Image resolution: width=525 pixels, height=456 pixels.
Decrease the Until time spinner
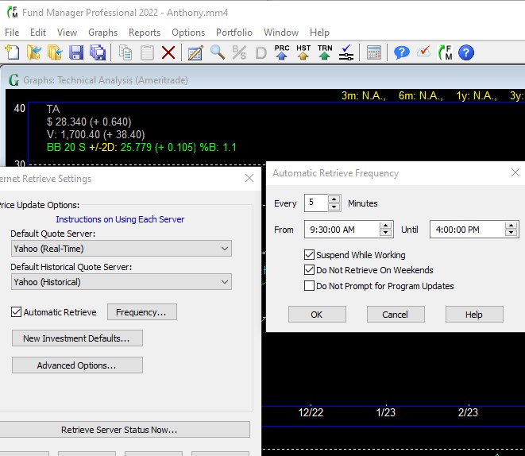(x=511, y=233)
